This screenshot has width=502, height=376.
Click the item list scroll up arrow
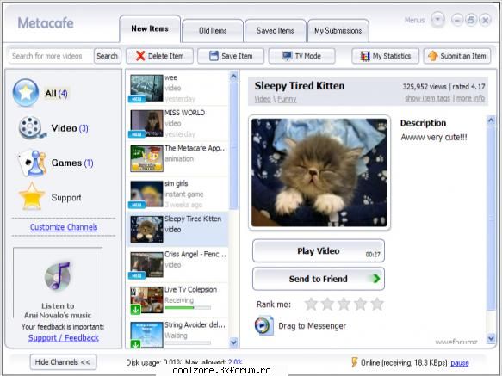tap(233, 77)
